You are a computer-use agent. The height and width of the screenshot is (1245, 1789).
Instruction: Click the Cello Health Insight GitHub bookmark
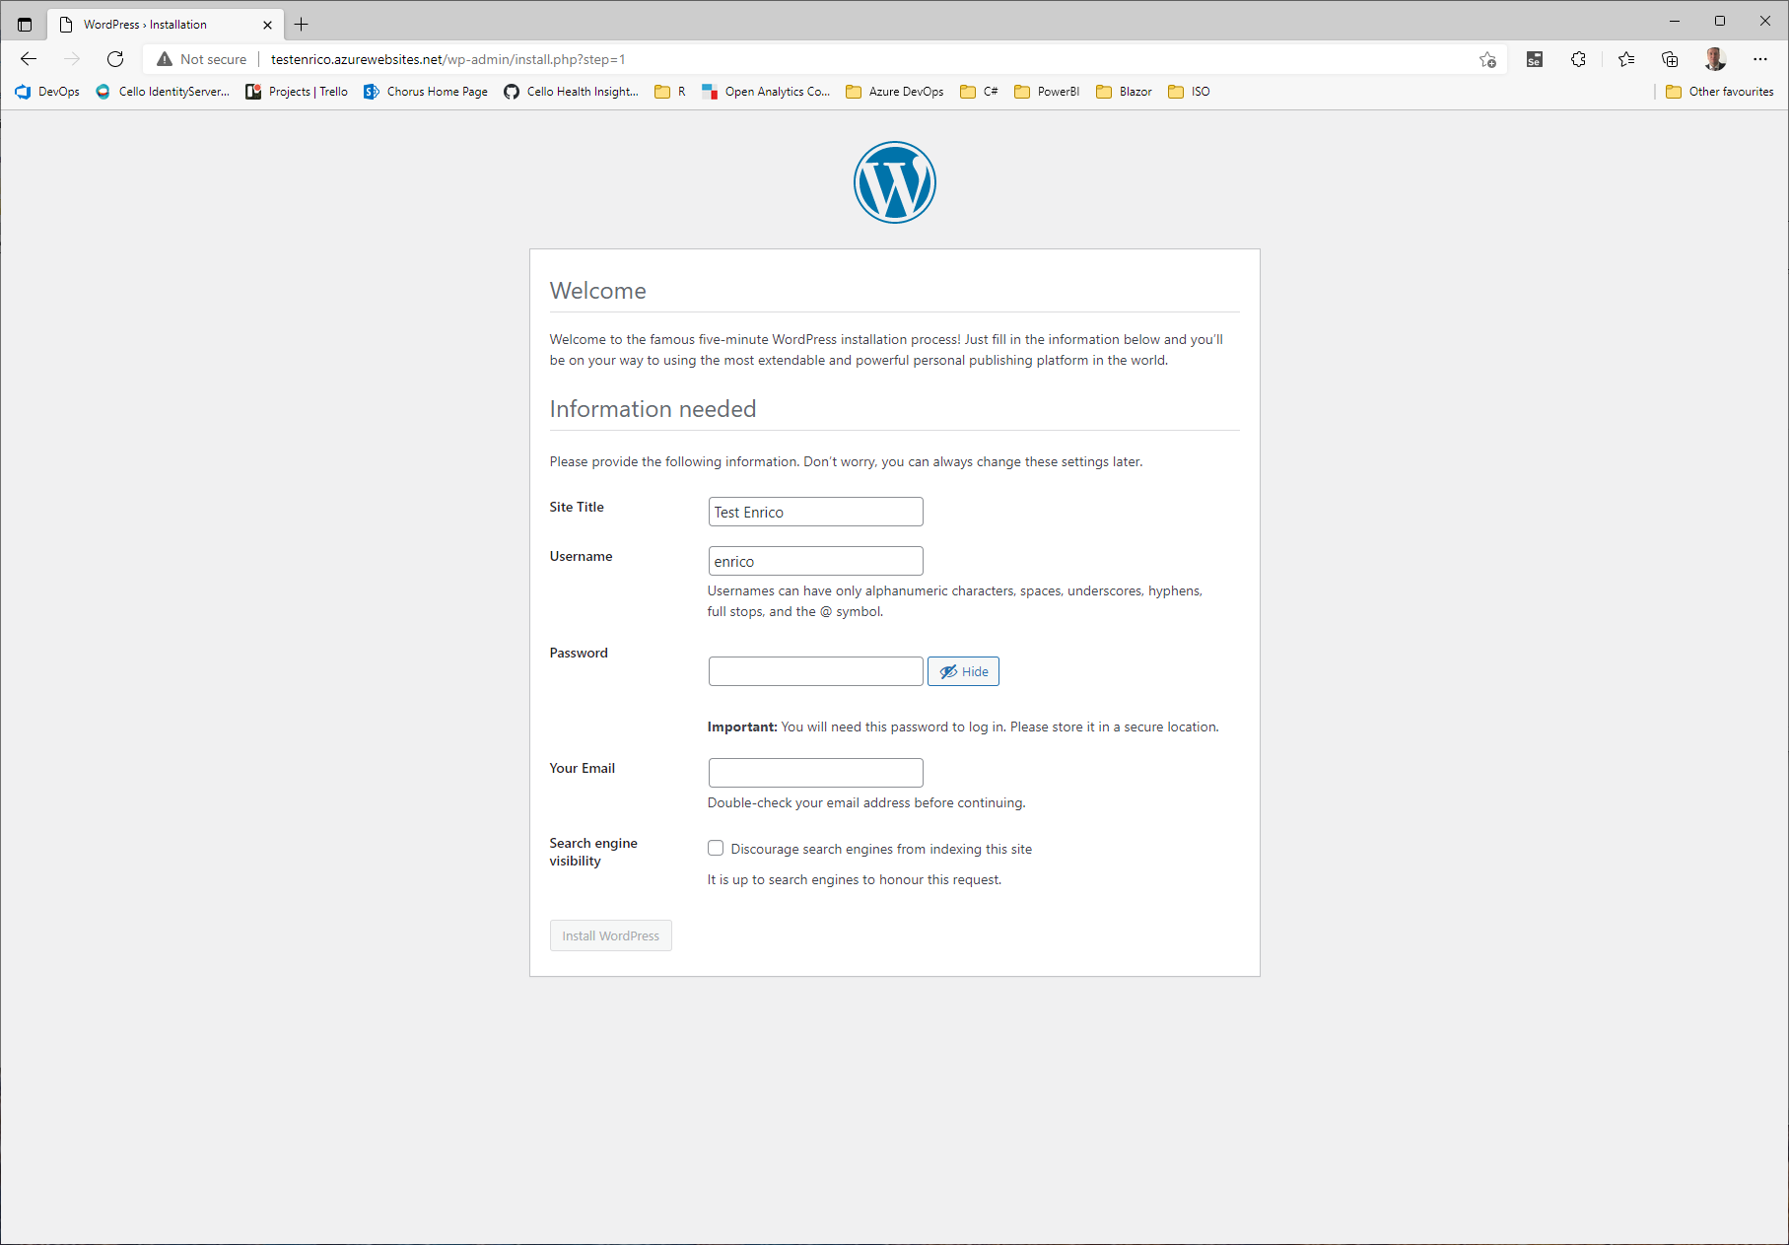(571, 91)
